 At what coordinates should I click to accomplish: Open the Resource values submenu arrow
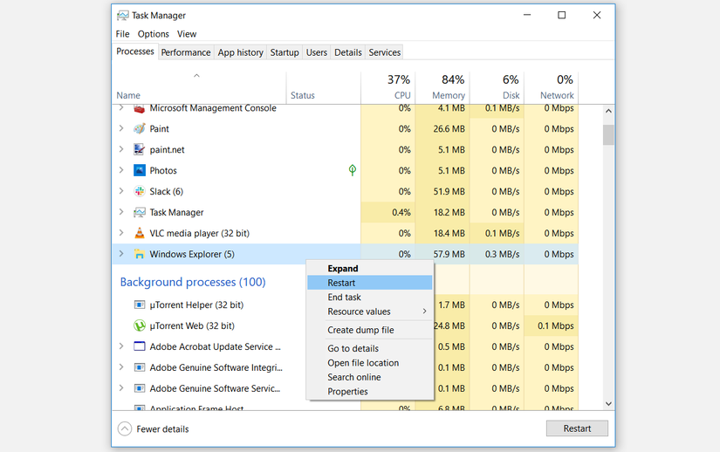click(424, 312)
